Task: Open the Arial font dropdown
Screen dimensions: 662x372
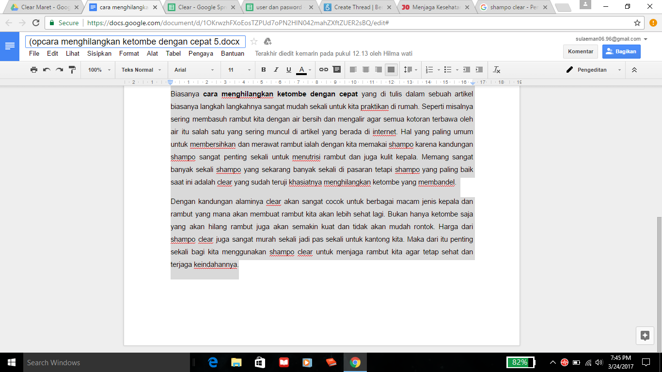Action: pyautogui.click(x=194, y=70)
